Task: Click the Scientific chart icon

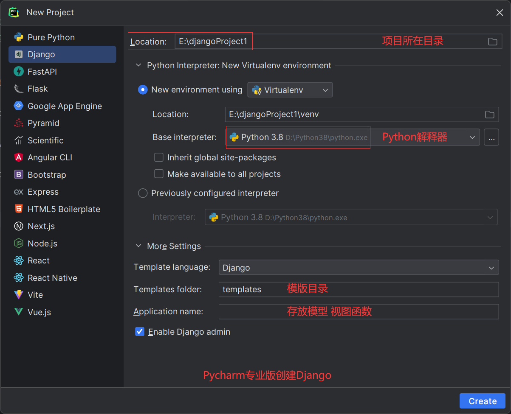Action: pyautogui.click(x=19, y=140)
